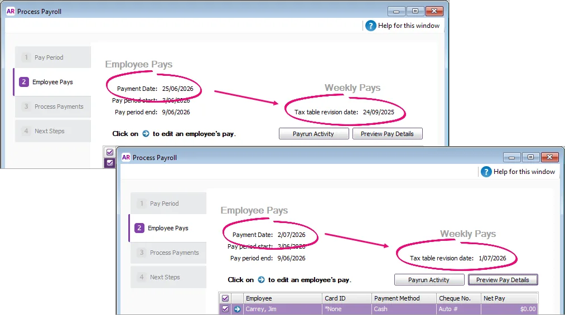Maximize the back Process Payroll window
The width and height of the screenshot is (565, 315).
pos(415,11)
